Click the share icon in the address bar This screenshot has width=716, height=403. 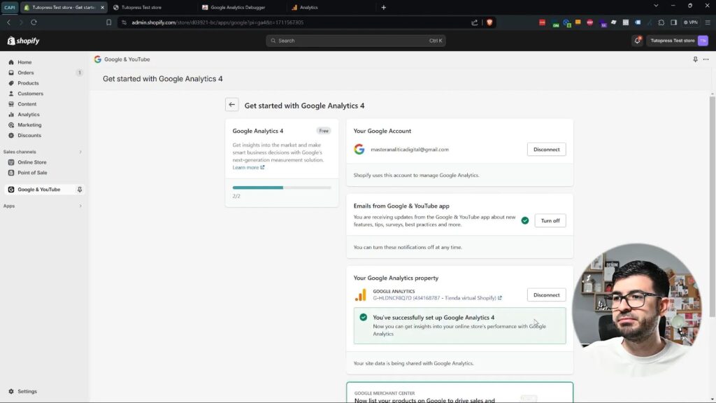pos(475,22)
